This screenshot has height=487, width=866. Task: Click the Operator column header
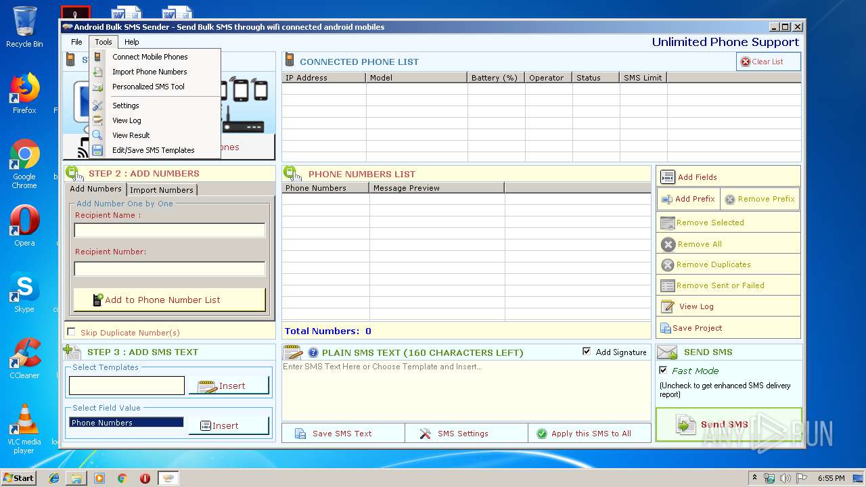click(549, 78)
